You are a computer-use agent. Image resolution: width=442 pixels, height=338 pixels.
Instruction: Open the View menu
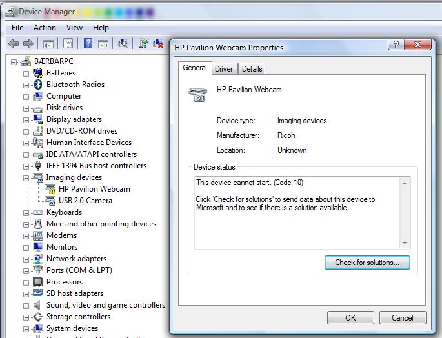point(74,28)
